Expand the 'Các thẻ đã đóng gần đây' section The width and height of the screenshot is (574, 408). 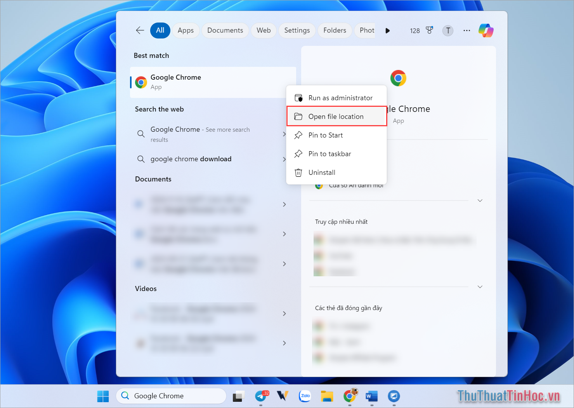tap(480, 286)
